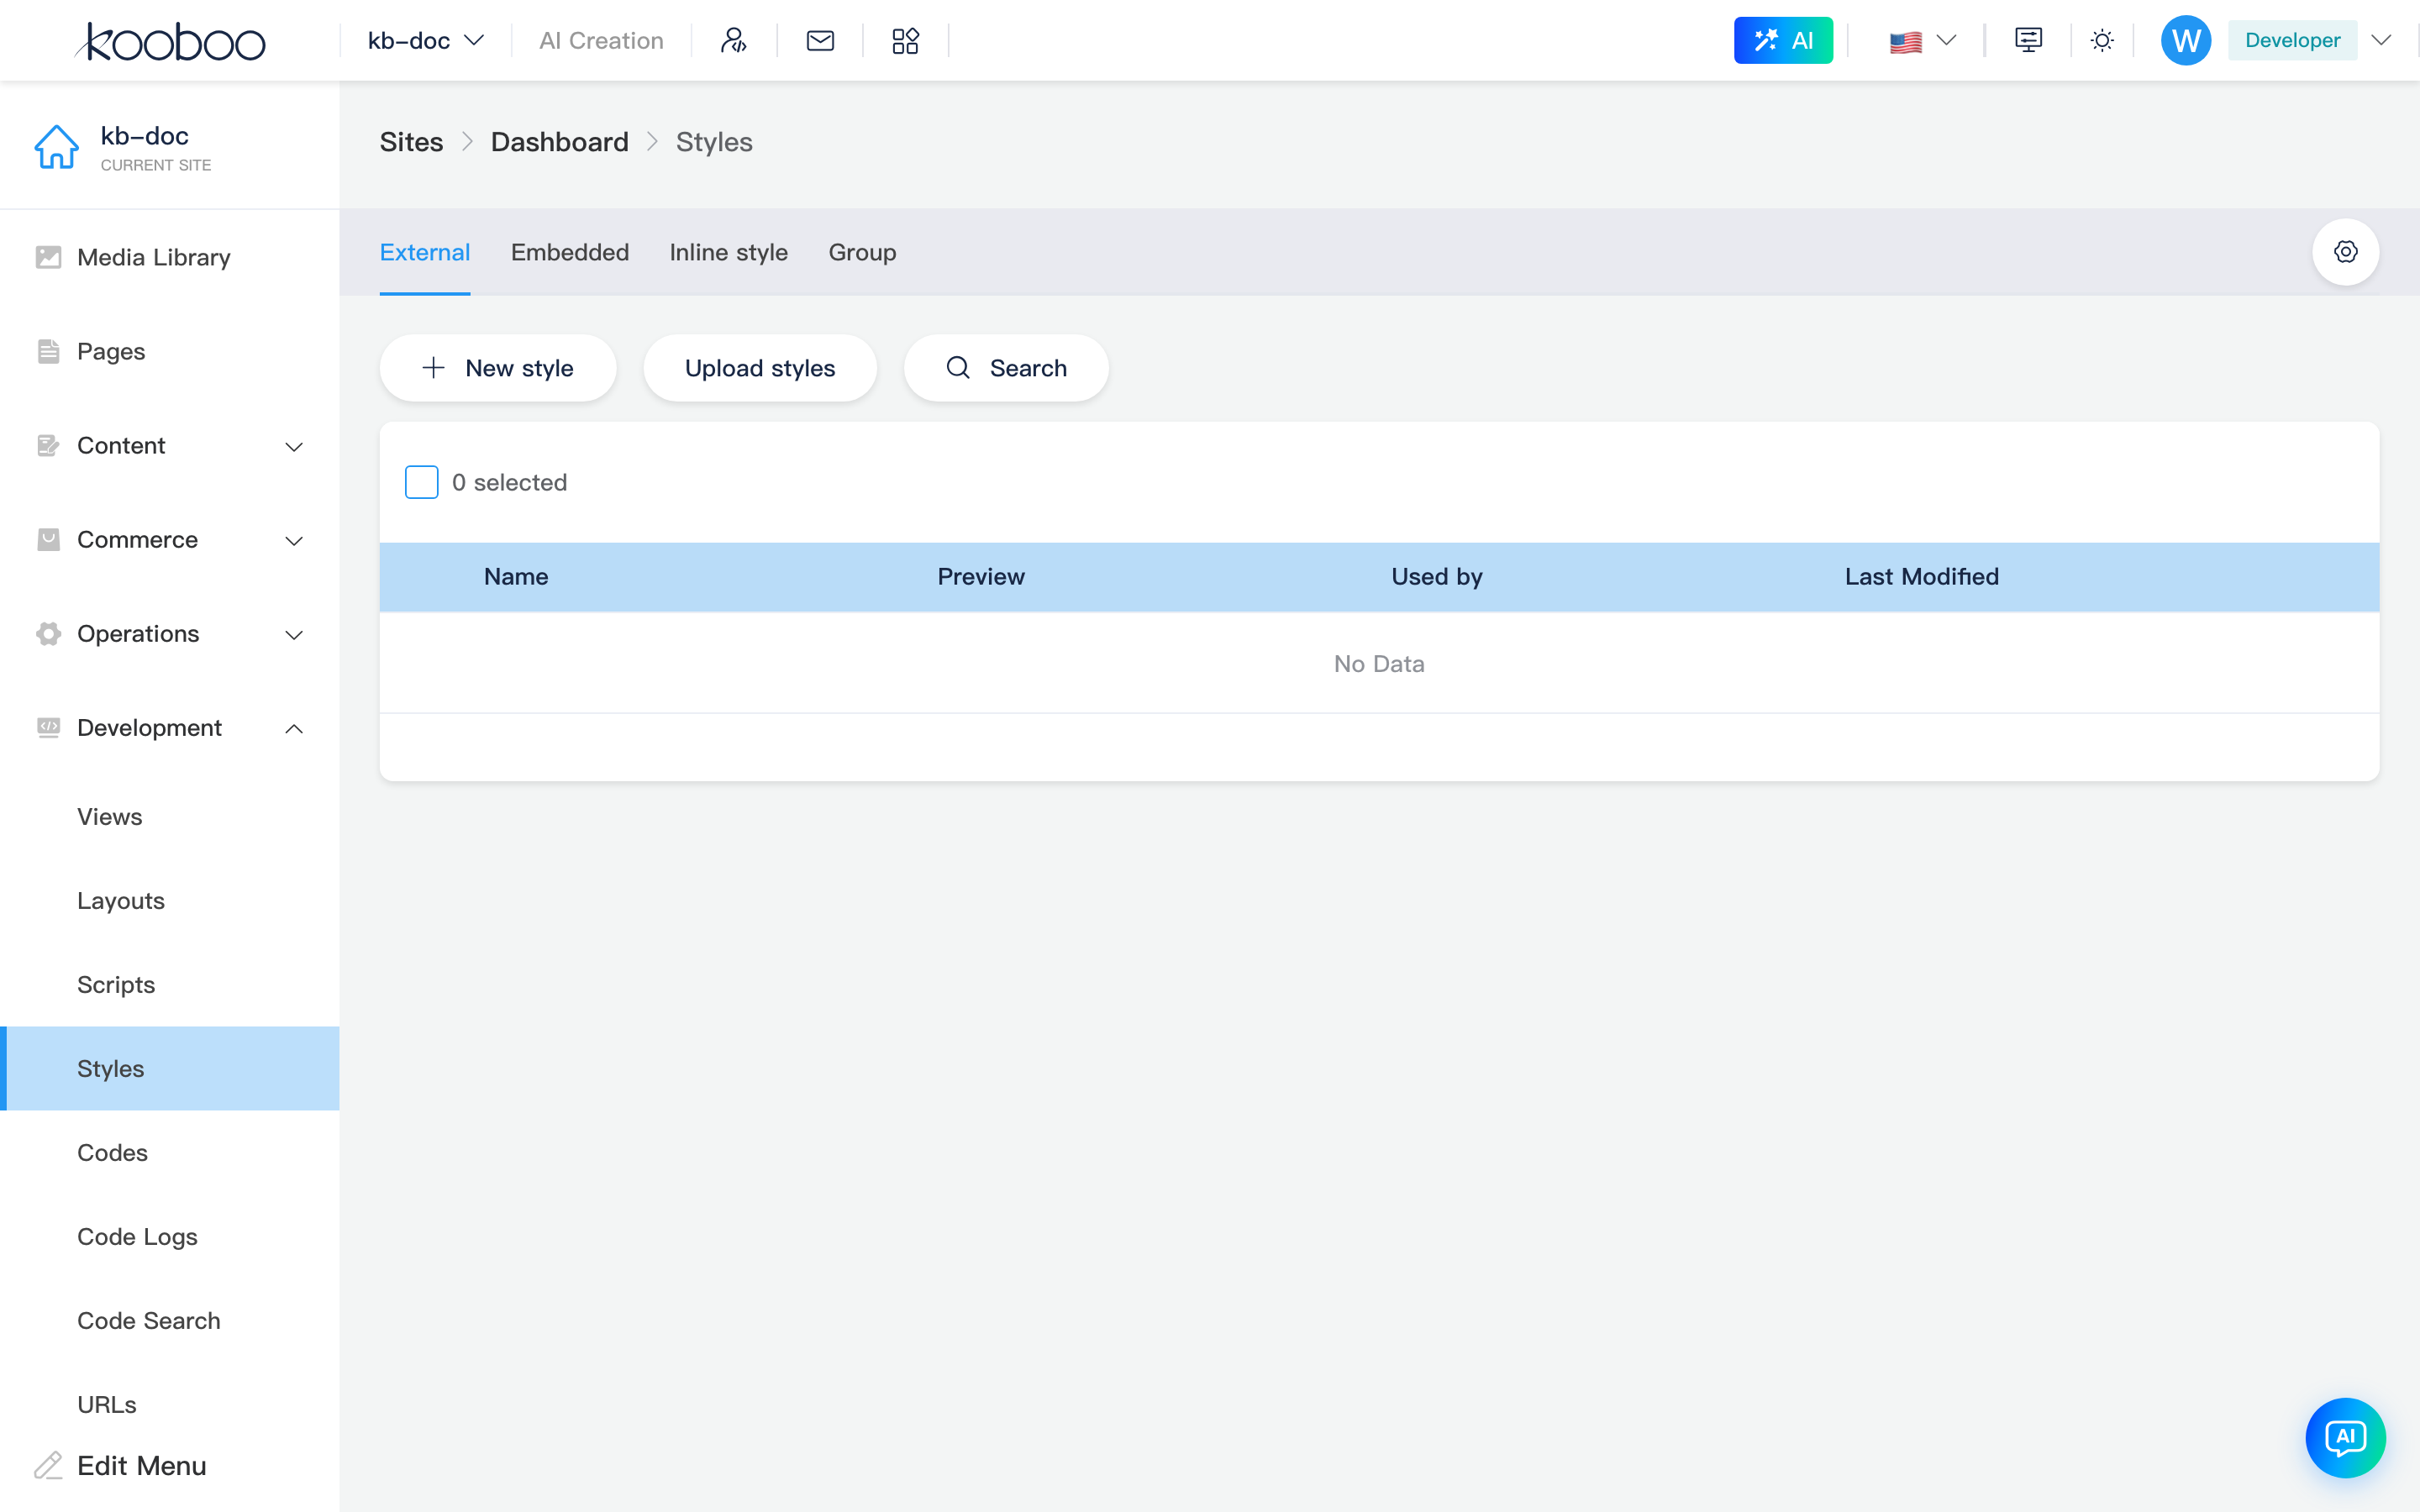The height and width of the screenshot is (1512, 2420).
Task: Click the Name column header
Action: point(516,577)
